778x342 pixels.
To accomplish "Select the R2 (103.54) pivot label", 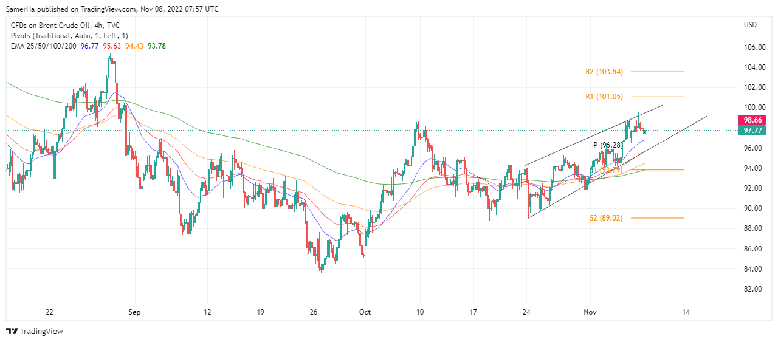I will (x=604, y=72).
